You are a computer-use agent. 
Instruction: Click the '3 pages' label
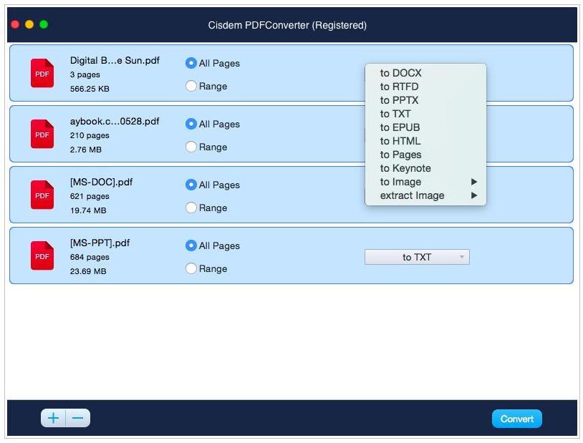(85, 74)
